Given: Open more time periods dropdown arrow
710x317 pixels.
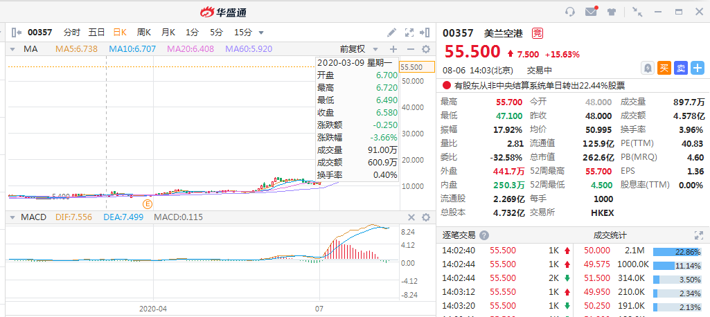Looking at the screenshot, I should point(261,33).
